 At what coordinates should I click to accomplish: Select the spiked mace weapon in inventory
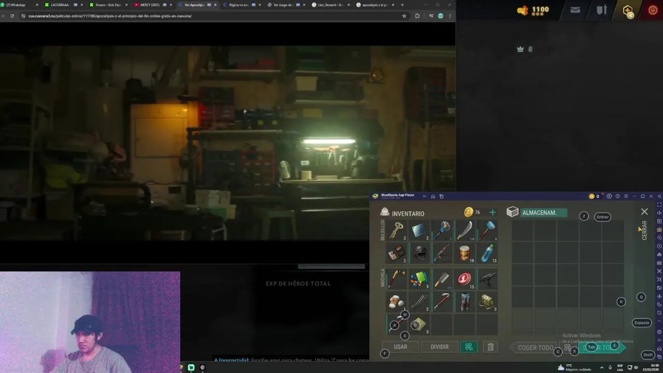[x=442, y=229]
